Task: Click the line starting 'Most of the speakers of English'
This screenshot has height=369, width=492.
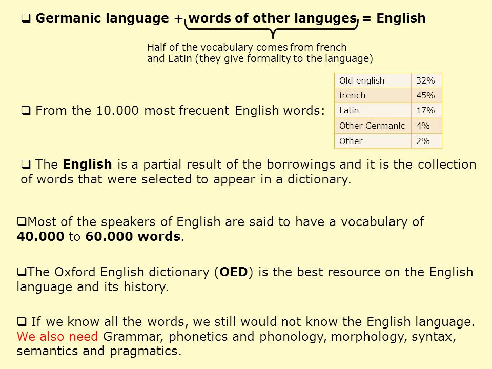Action: [225, 222]
